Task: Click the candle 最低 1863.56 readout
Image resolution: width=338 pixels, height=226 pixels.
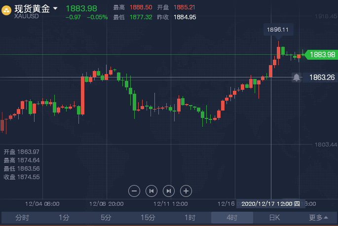Action: click(x=22, y=169)
